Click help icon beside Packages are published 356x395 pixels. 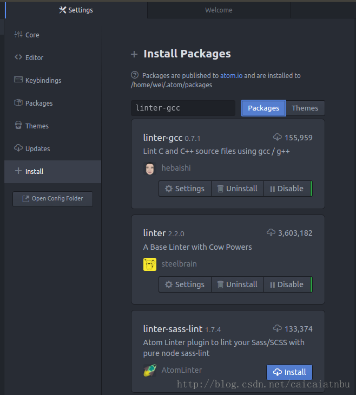coord(135,75)
